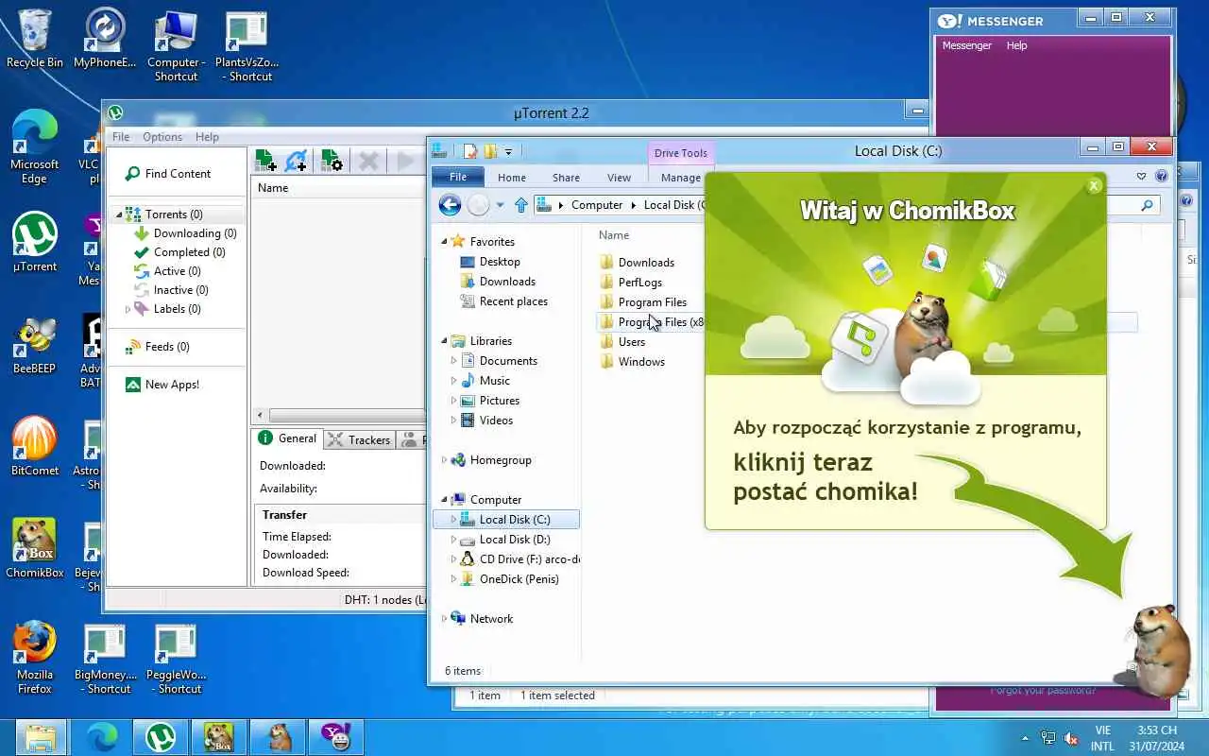
Task: Open Recycle Bin desktop icon
Action: tap(35, 40)
